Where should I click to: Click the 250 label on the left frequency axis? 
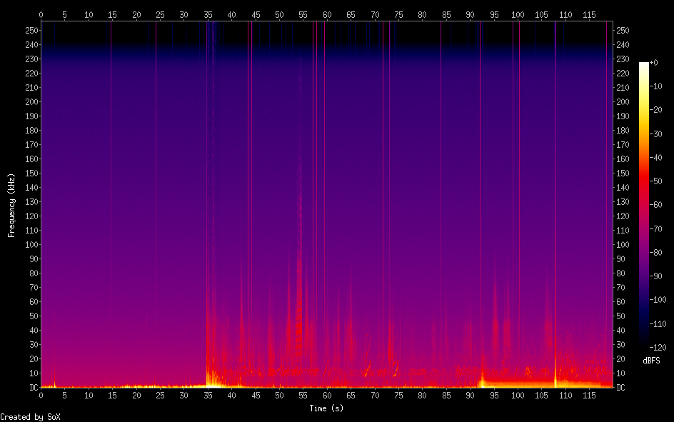(x=31, y=31)
